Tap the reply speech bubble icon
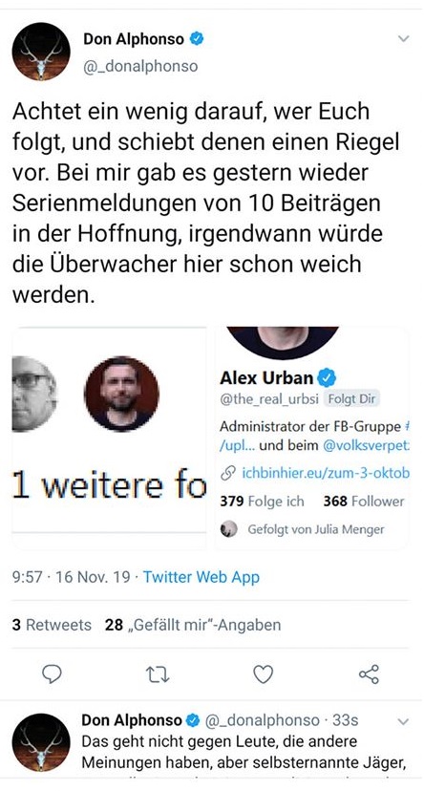The width and height of the screenshot is (424, 791). 52,673
